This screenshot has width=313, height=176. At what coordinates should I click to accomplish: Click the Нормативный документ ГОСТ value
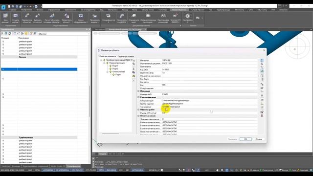[x=209, y=63]
